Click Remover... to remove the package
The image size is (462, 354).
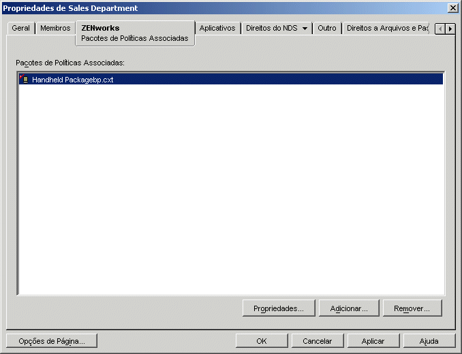click(412, 308)
